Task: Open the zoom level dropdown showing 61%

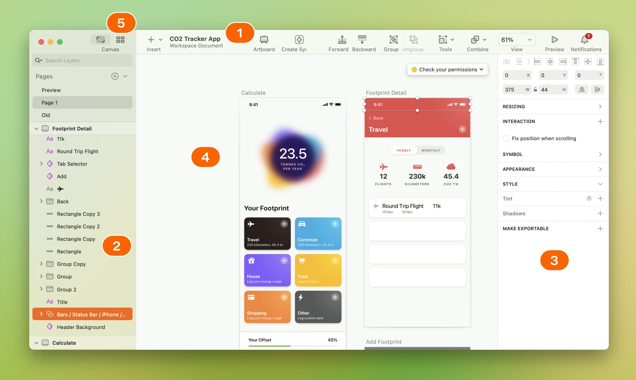Action: point(516,40)
